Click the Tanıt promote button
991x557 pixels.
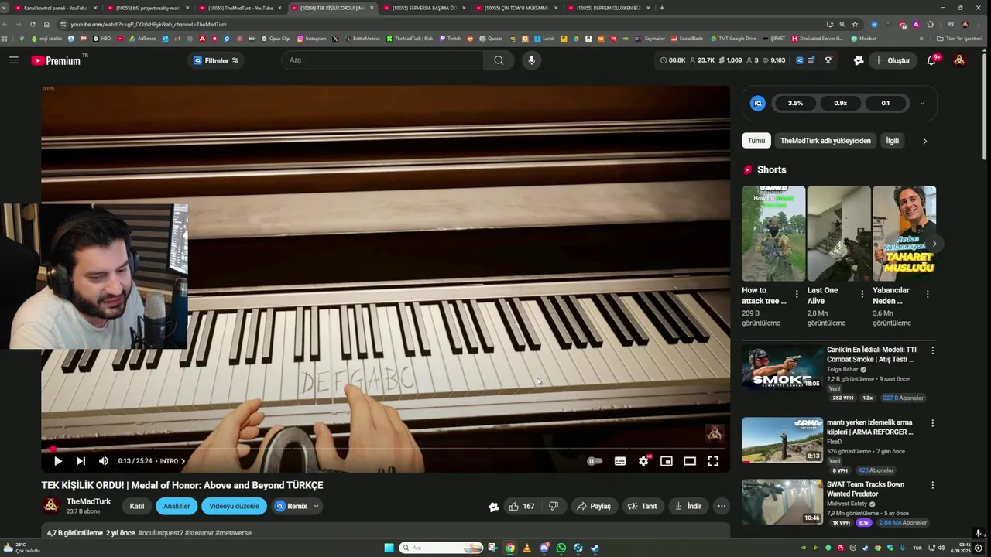(x=642, y=507)
